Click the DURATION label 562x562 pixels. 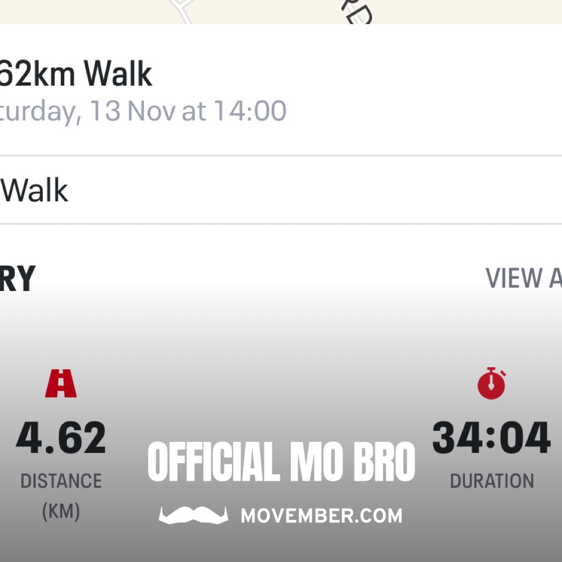[x=492, y=481]
